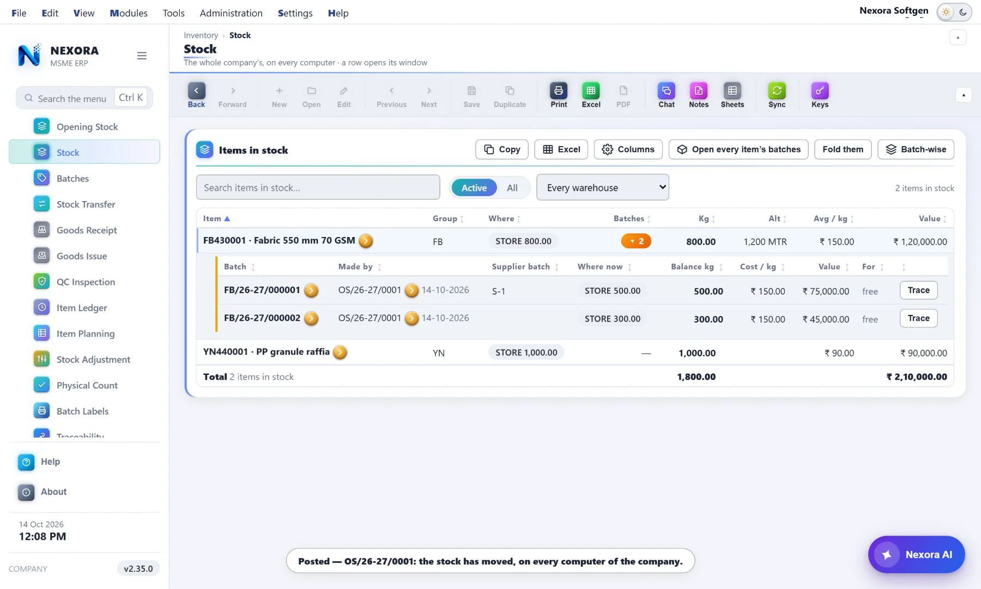Launch the Nexora AI assistant
Viewport: 981px width, 589px height.
pyautogui.click(x=916, y=555)
